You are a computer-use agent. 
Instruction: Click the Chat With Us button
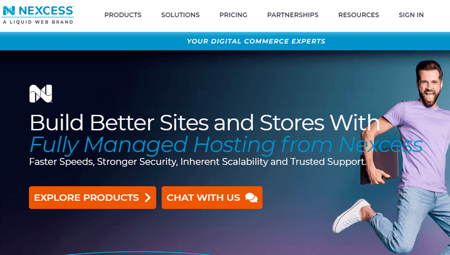pyautogui.click(x=212, y=198)
